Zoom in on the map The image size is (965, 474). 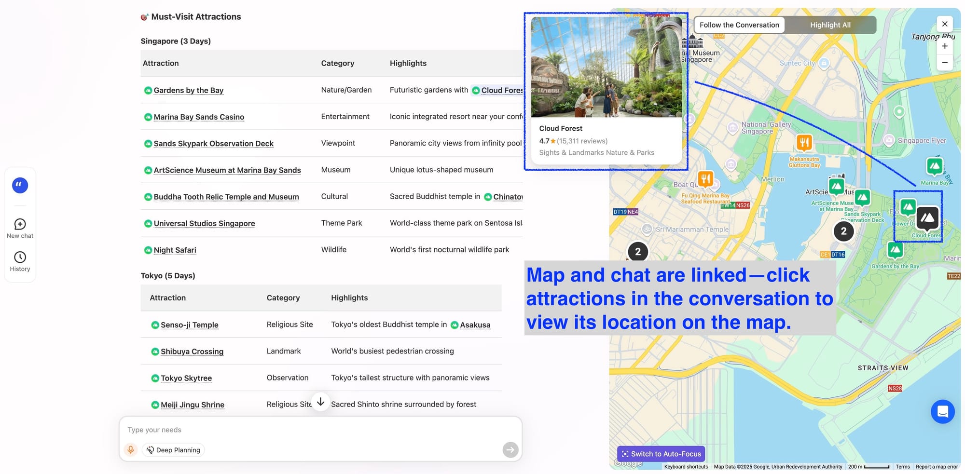944,46
